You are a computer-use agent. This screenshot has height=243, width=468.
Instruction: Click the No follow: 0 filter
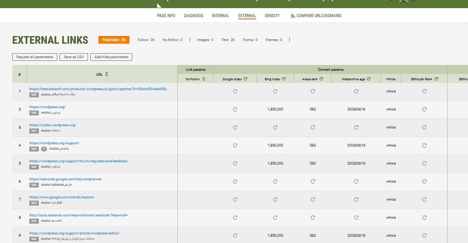pos(172,40)
